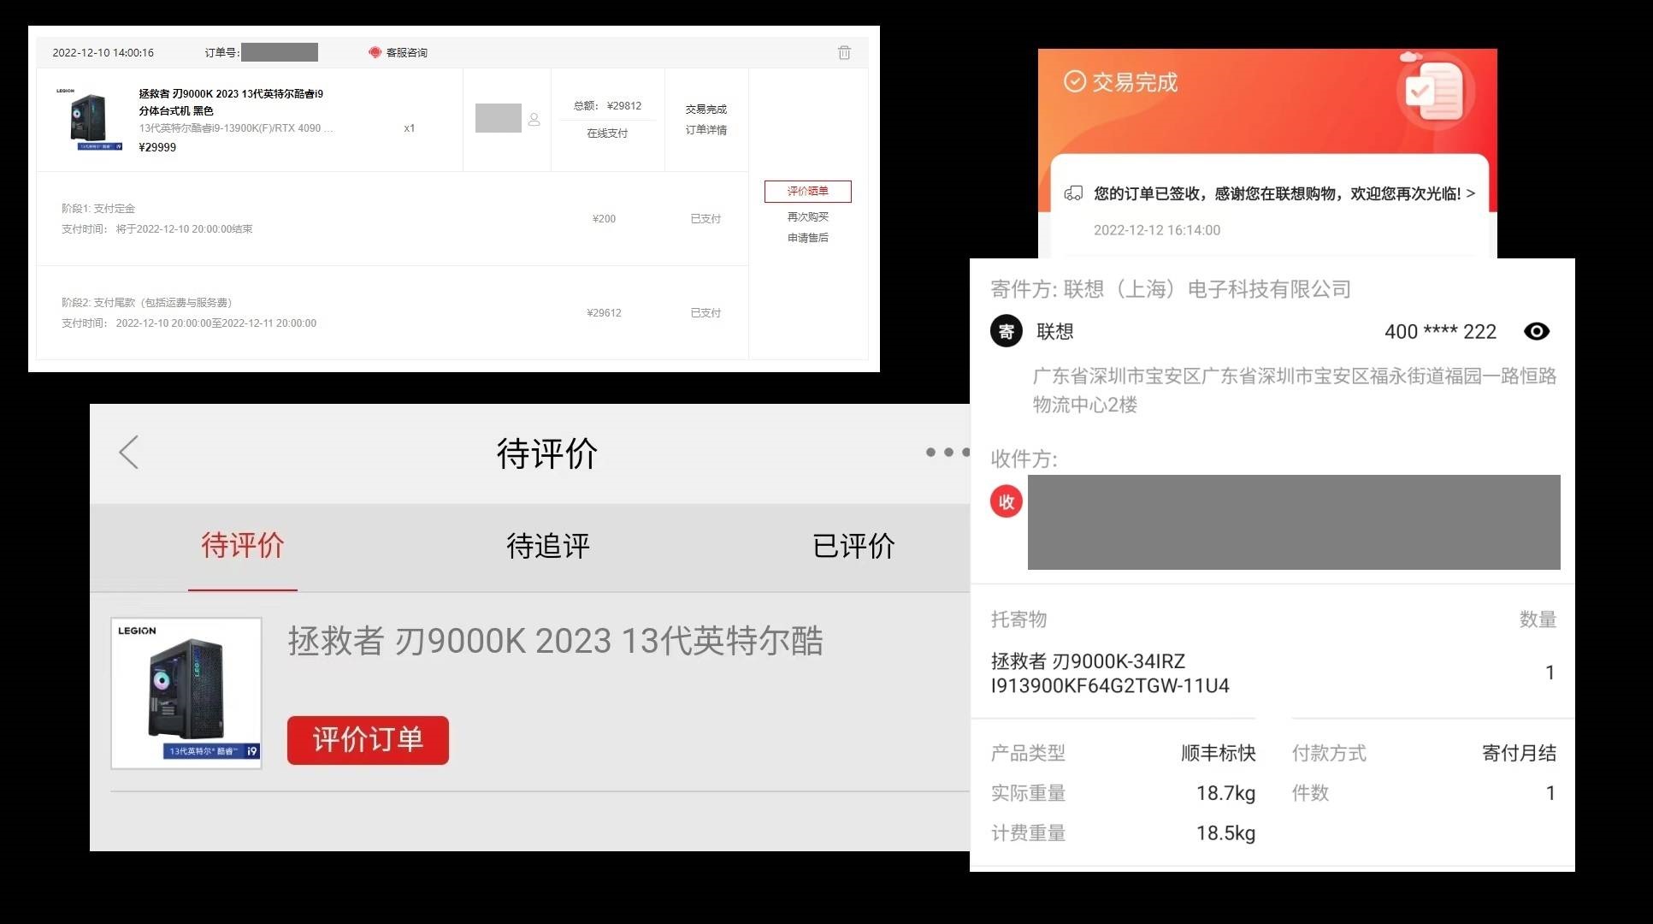Viewport: 1653px width, 924px height.
Task: Click the Legion desktop product thumbnail
Action: click(186, 691)
